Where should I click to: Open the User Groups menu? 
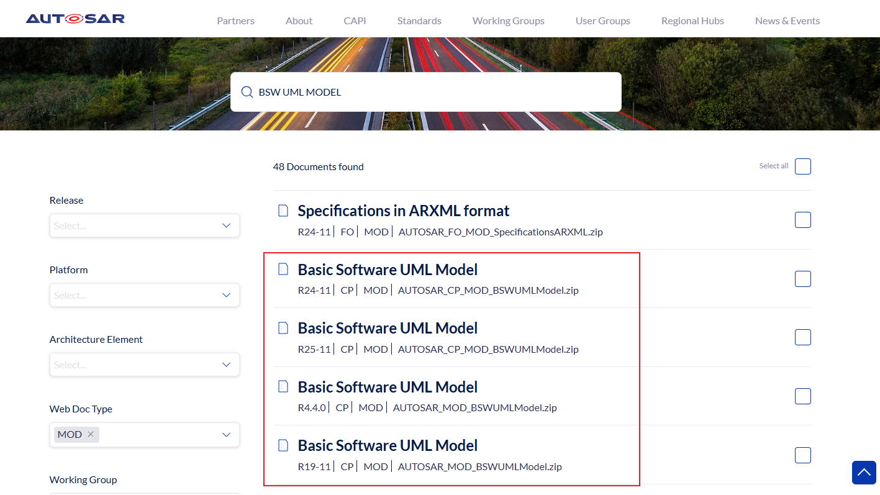602,20
